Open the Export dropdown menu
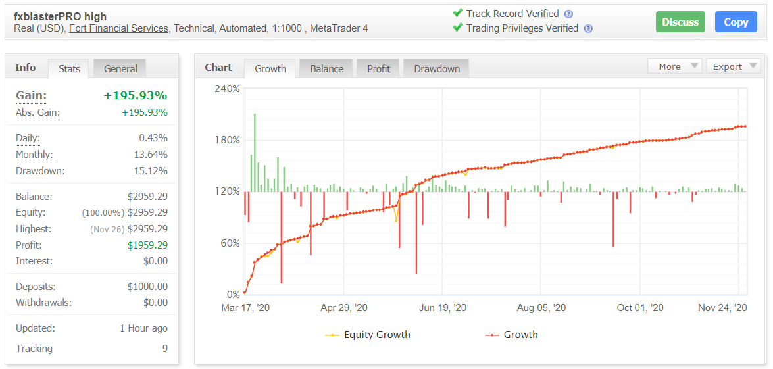The image size is (773, 369). [x=733, y=66]
